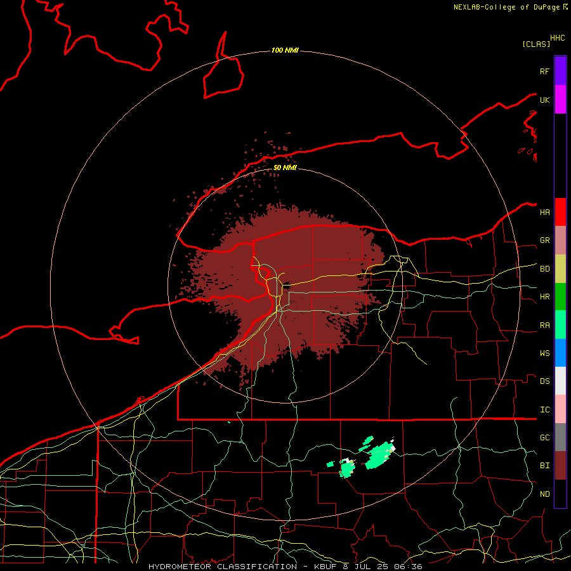Click the yellow BD legend swatch
571x571 pixels.
[x=560, y=269]
